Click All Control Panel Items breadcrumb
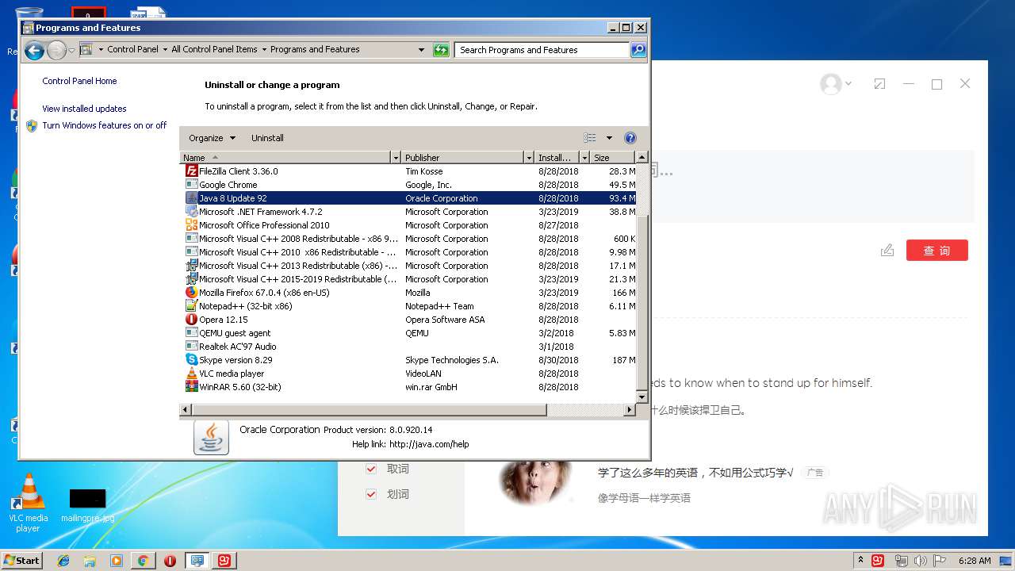The width and height of the screenshot is (1015, 571). 214,49
